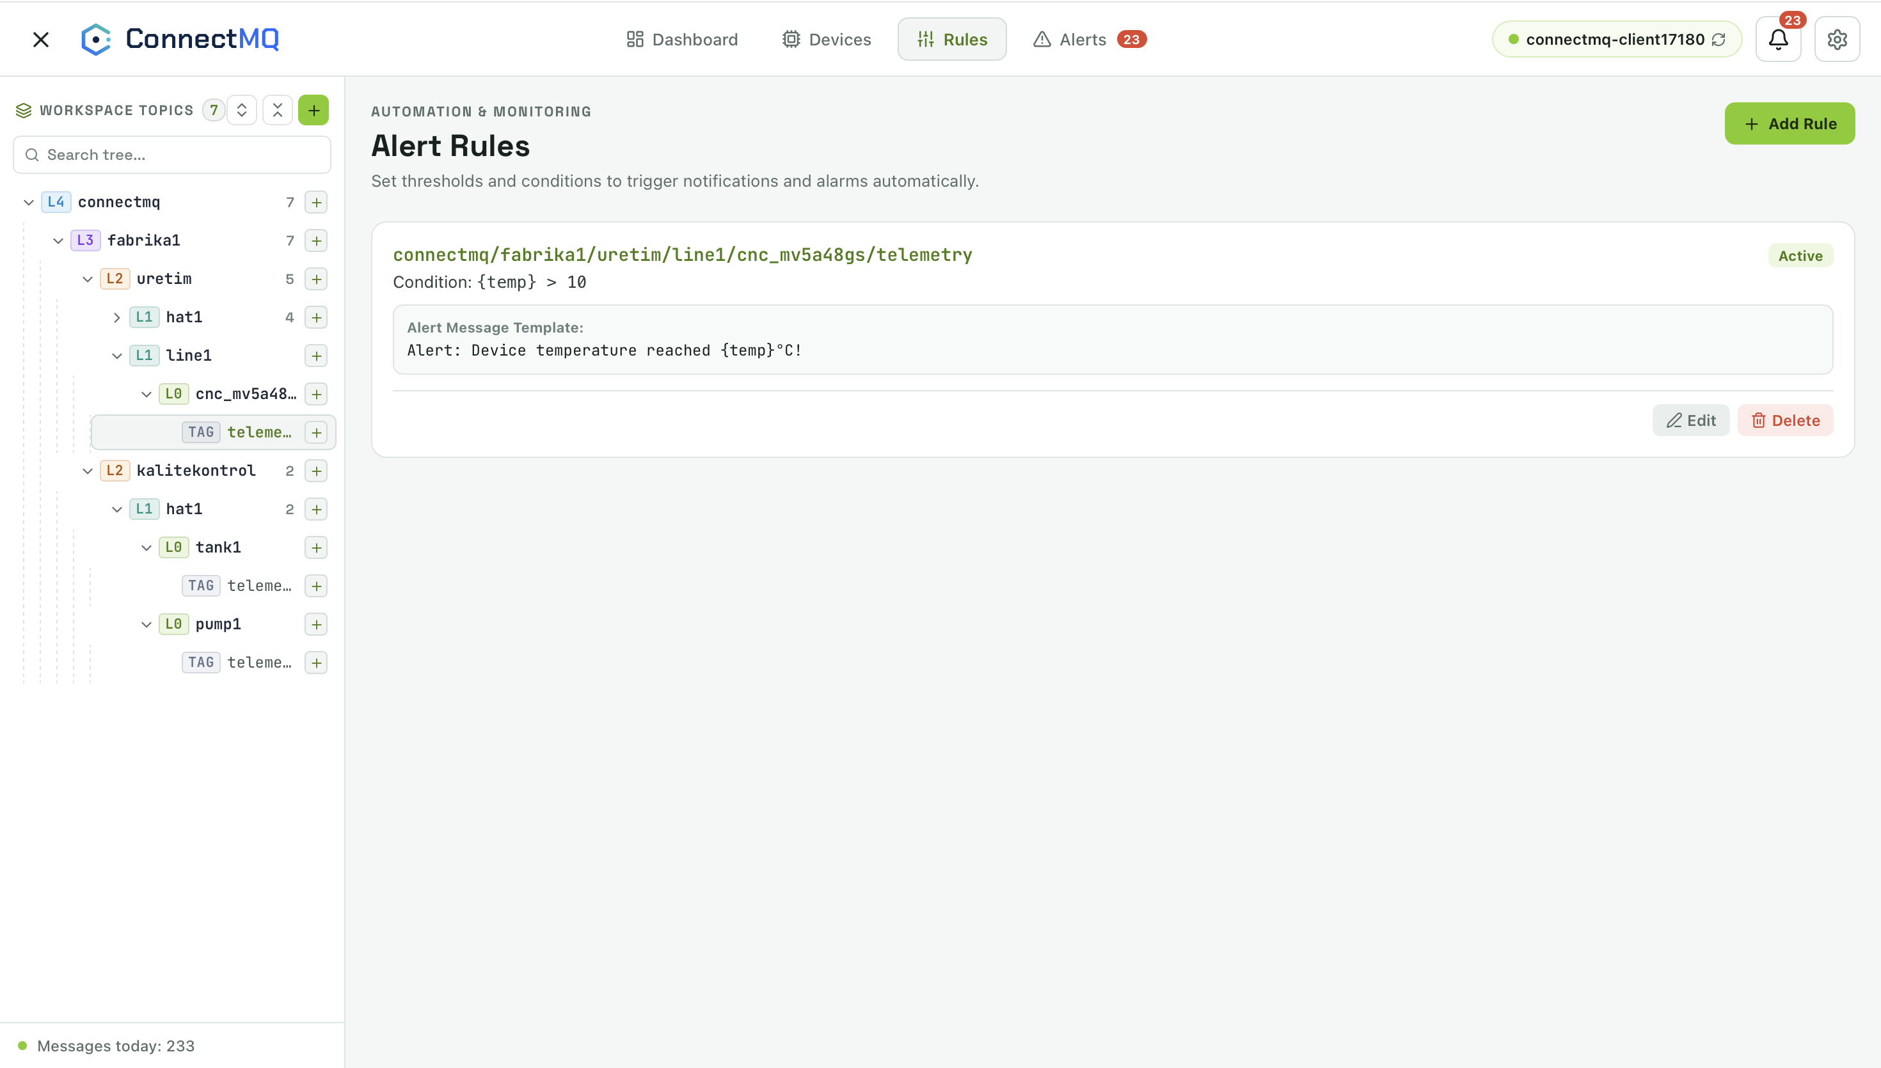The image size is (1881, 1068).
Task: Click the rule topic path link
Action: point(682,255)
